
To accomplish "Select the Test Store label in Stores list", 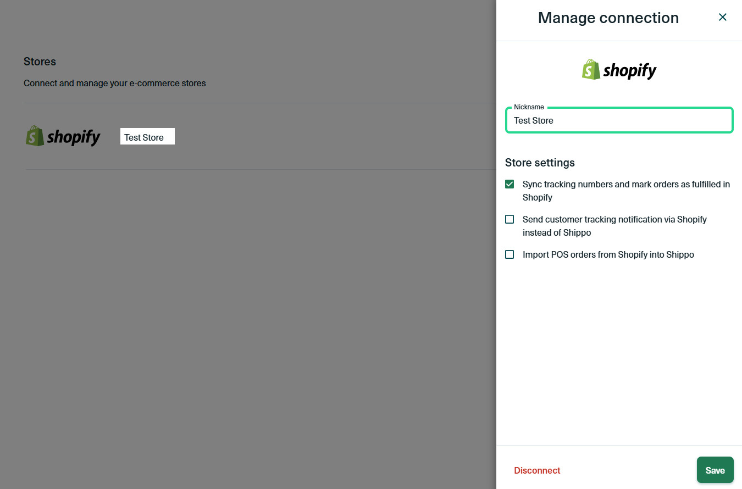I will pyautogui.click(x=144, y=137).
